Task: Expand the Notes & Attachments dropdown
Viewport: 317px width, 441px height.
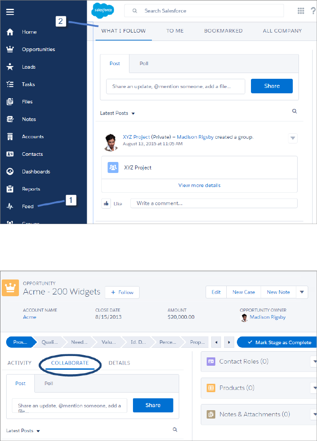Action: pyautogui.click(x=314, y=414)
